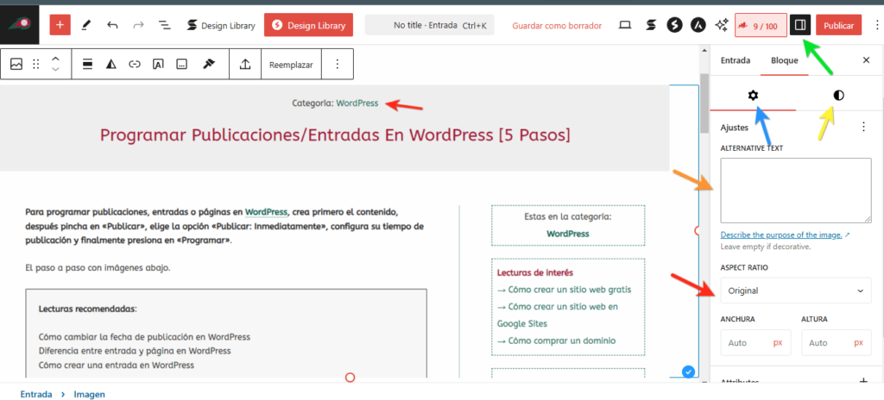Open Cómo crear un sitio web en Google Sites
This screenshot has width=884, height=400.
point(558,315)
